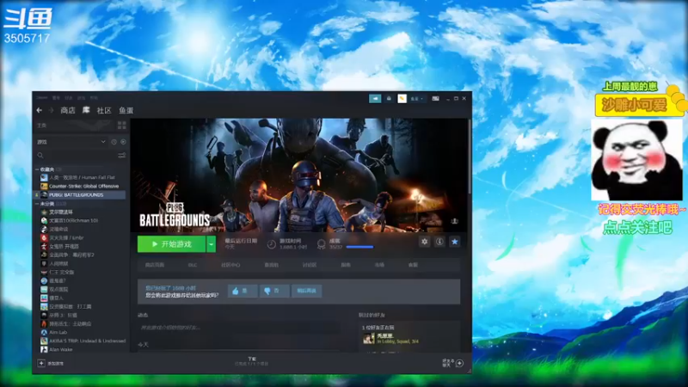Click the Aim Lab game icon
This screenshot has width=688, height=387.
[44, 332]
